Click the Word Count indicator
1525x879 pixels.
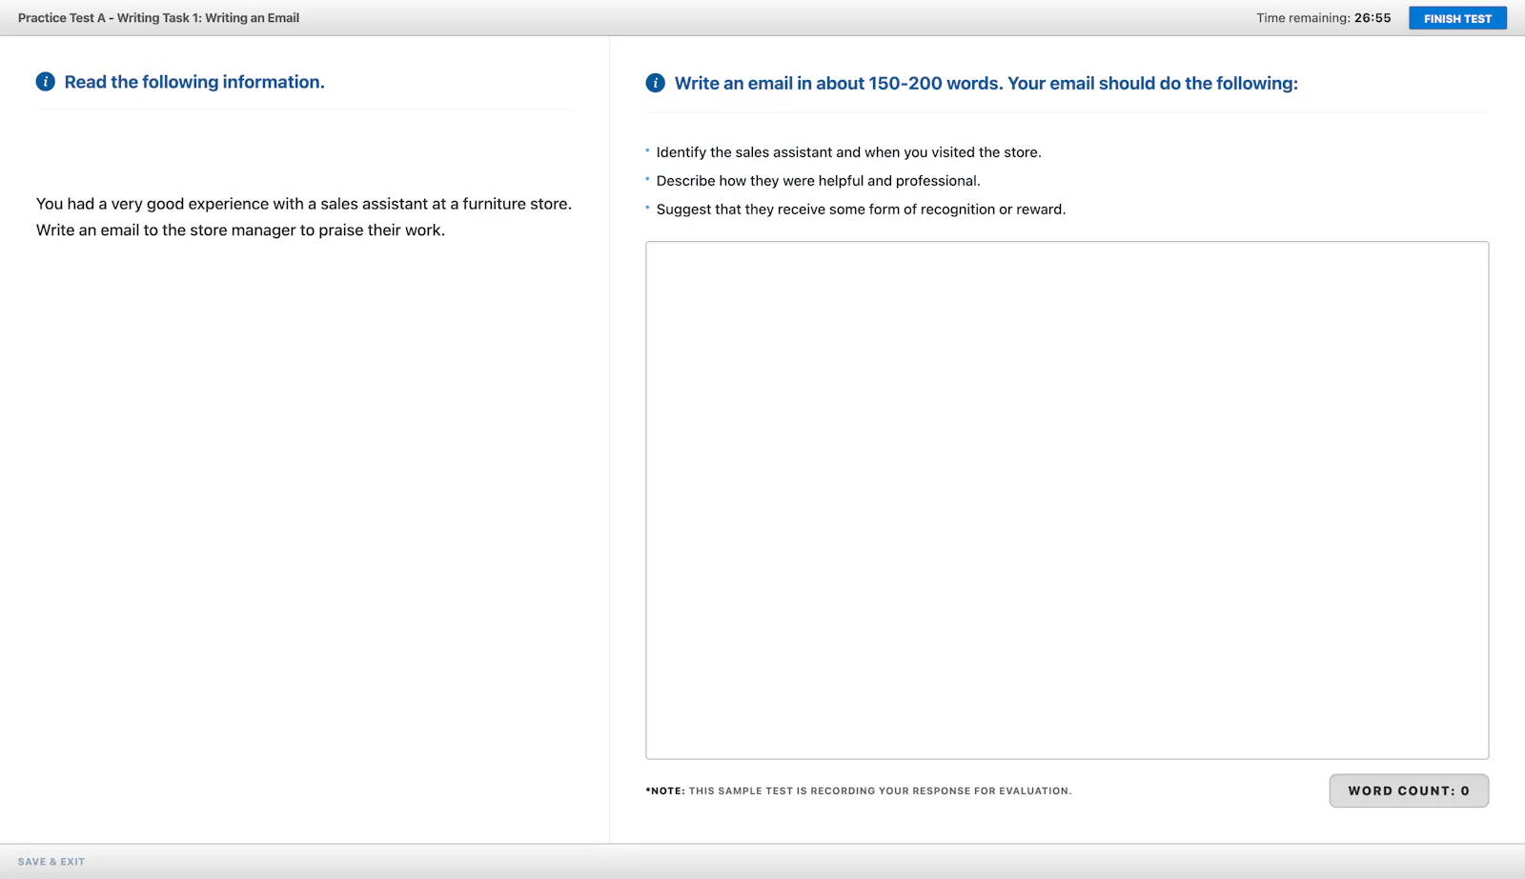1409,790
